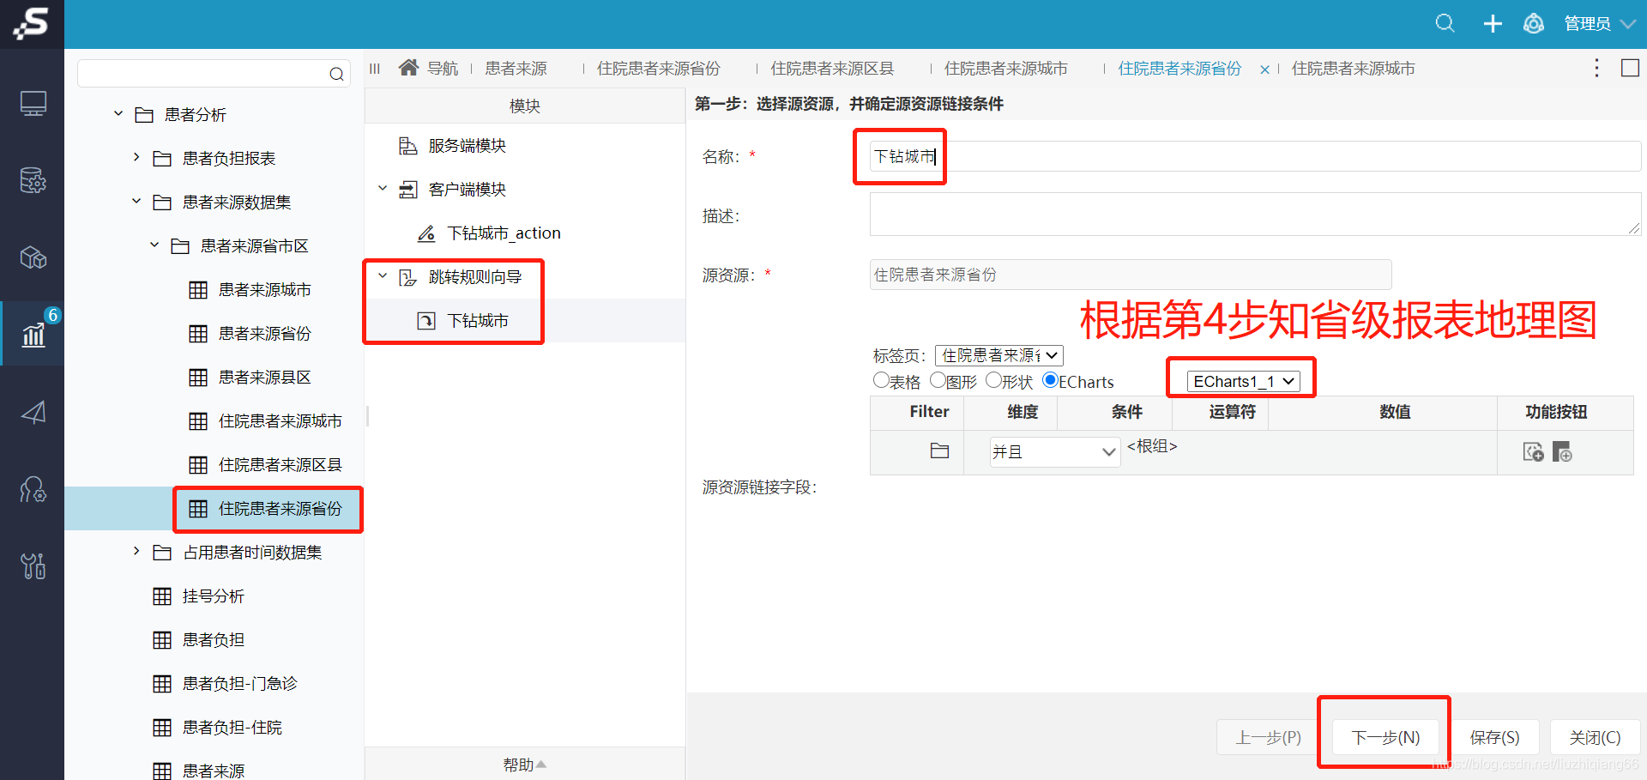Collapse the 患者来源省市区 folder
This screenshot has width=1647, height=780.
[x=154, y=245]
